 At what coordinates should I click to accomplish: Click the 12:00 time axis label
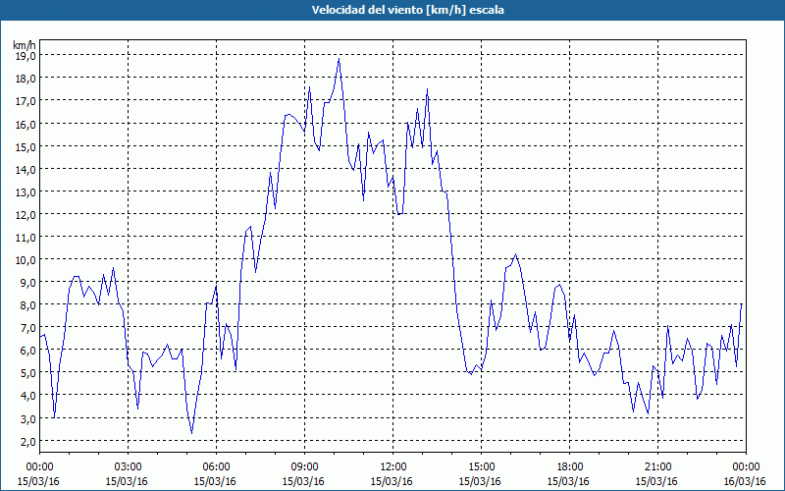tap(393, 467)
